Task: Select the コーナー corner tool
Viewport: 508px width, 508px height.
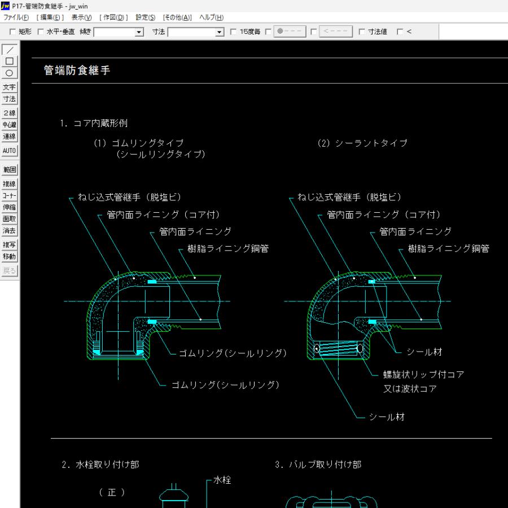Action: [x=10, y=195]
